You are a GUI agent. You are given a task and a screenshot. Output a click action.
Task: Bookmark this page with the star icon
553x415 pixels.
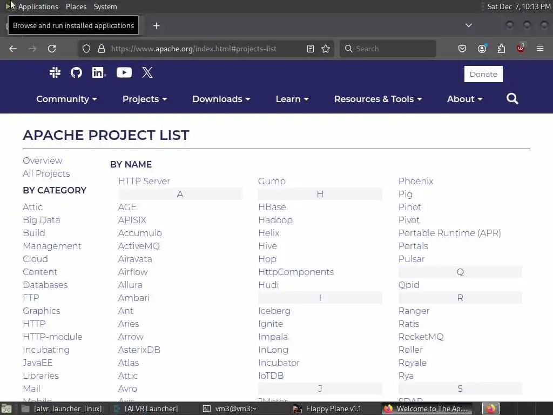click(326, 49)
